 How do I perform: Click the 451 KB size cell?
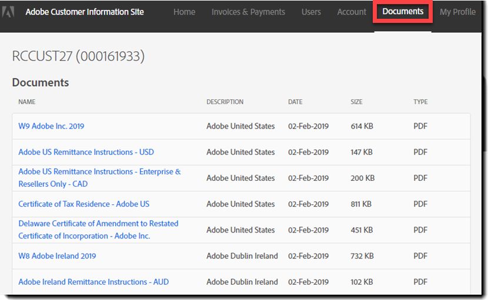point(362,230)
